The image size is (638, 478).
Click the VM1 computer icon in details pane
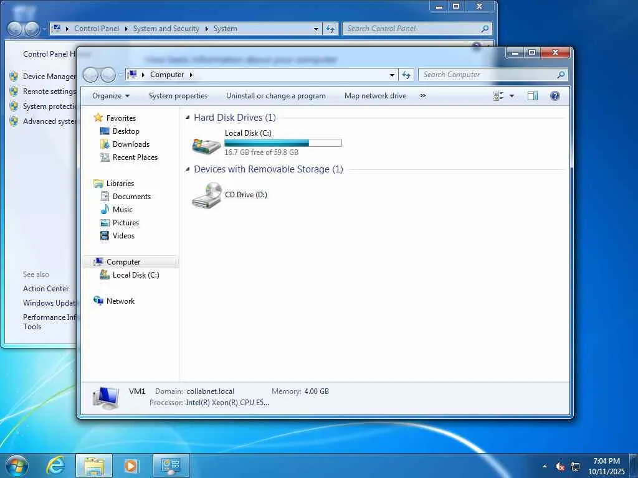pos(106,398)
